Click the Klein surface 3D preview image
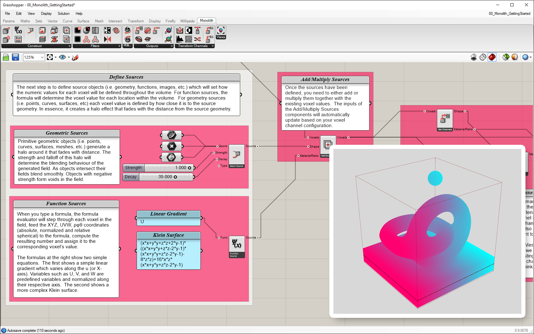The image size is (534, 334). click(x=427, y=231)
